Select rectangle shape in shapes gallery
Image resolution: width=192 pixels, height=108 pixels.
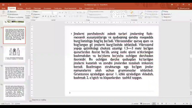click(x=119, y=12)
